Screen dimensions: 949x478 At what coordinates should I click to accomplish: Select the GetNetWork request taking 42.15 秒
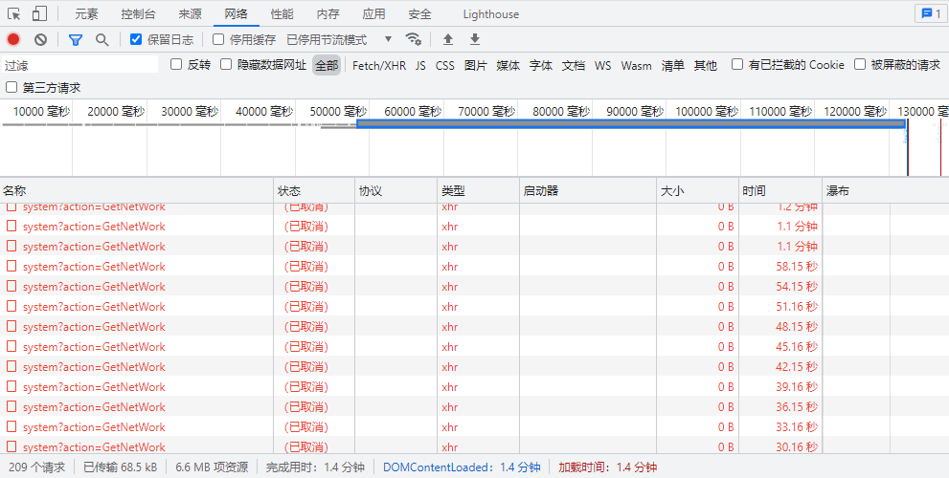[94, 367]
